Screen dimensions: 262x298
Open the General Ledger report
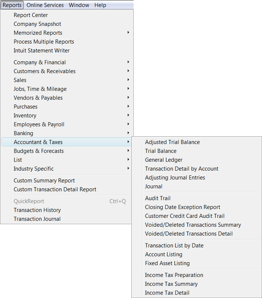pos(164,160)
